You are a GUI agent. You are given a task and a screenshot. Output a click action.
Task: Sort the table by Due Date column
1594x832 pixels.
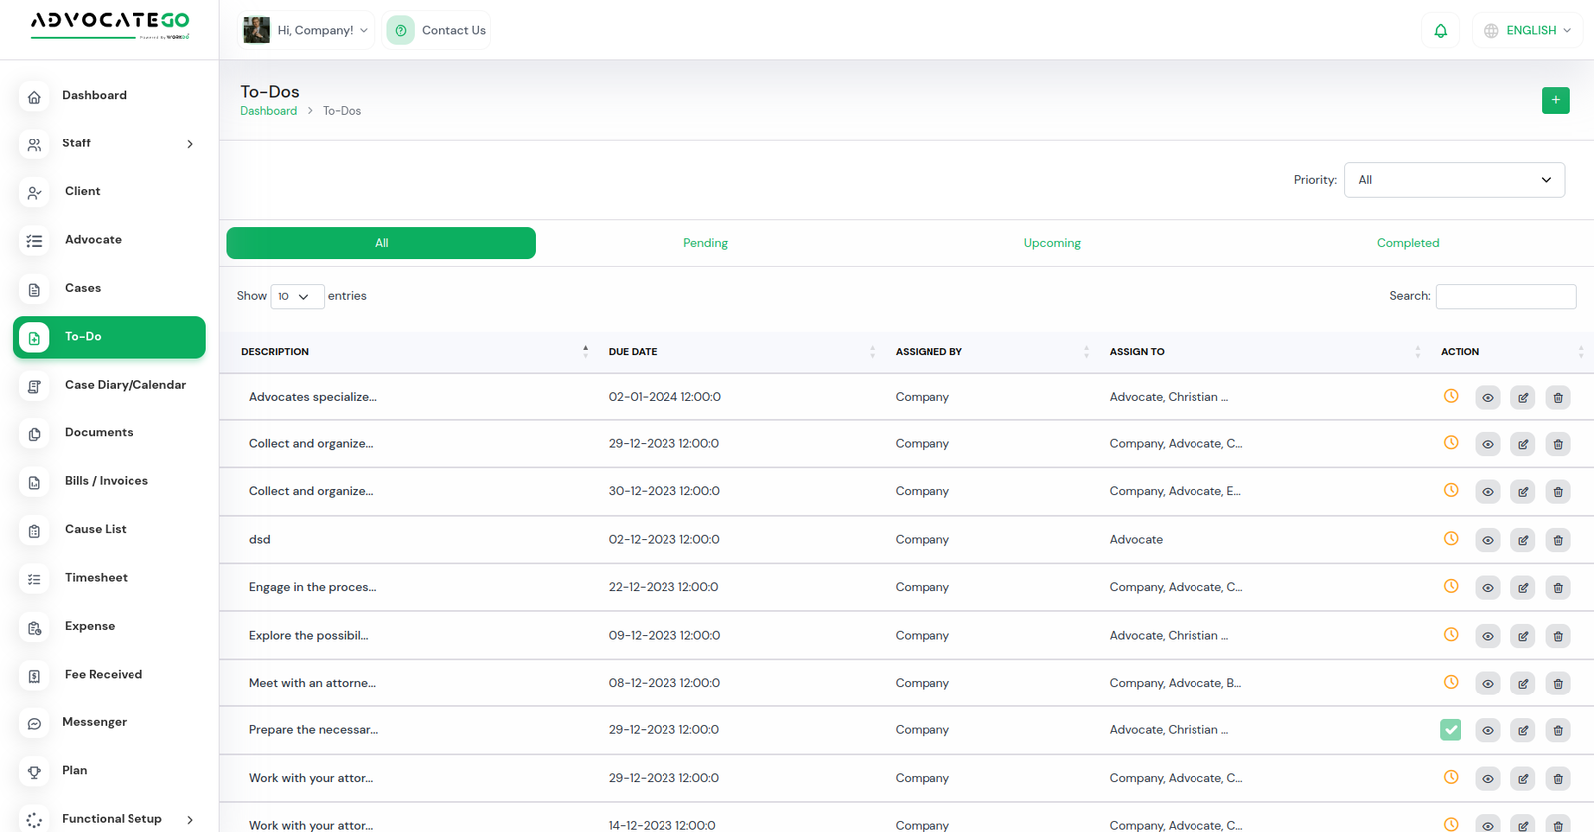point(633,352)
